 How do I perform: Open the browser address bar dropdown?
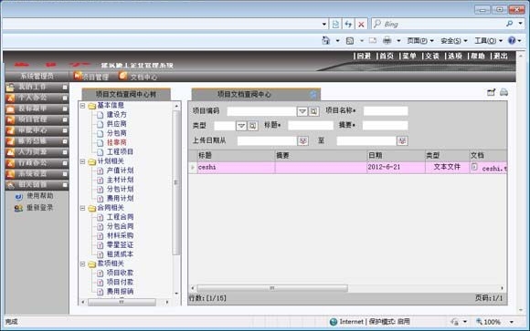(324, 24)
